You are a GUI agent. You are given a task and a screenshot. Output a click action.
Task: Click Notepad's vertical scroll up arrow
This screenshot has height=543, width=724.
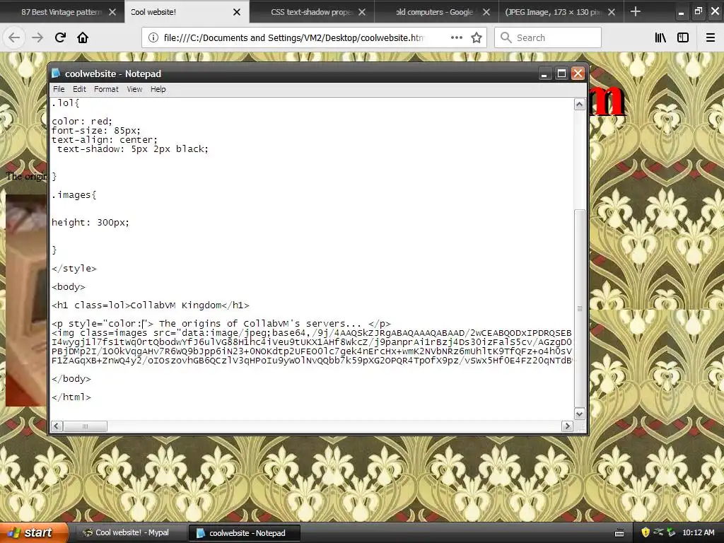pos(580,105)
